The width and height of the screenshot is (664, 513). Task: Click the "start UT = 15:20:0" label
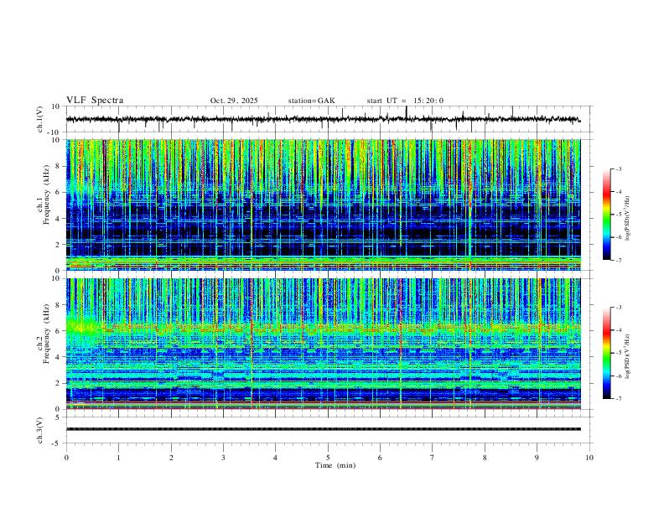tap(405, 101)
